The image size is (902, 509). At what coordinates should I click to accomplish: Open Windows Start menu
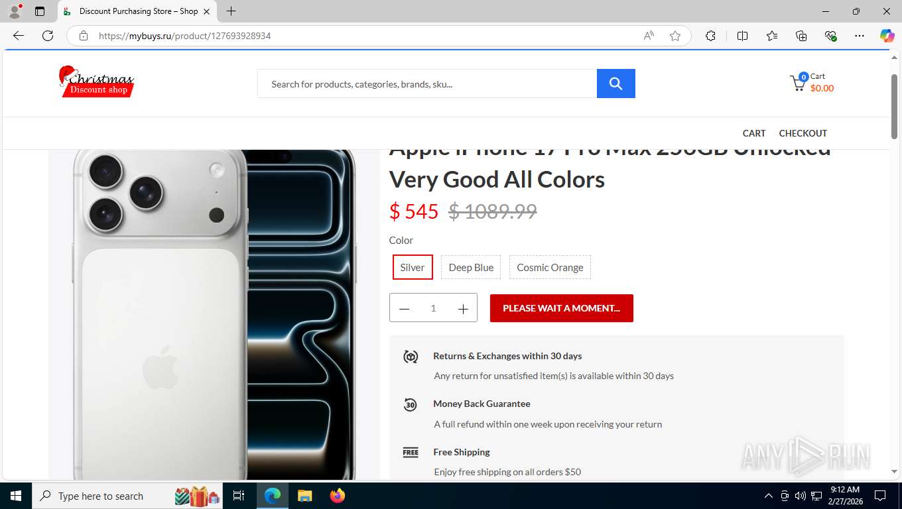click(15, 496)
